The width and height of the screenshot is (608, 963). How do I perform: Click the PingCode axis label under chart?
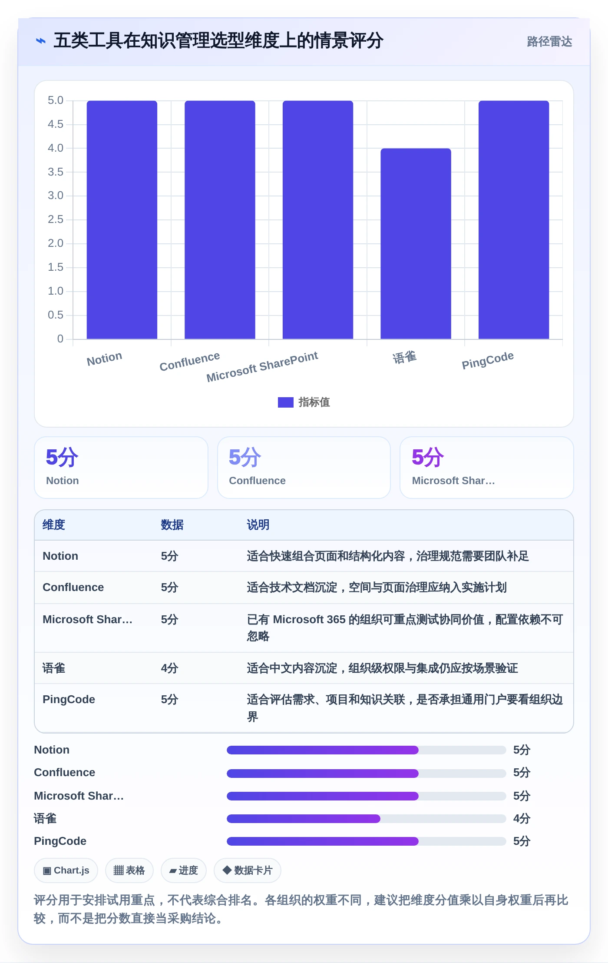point(487,360)
